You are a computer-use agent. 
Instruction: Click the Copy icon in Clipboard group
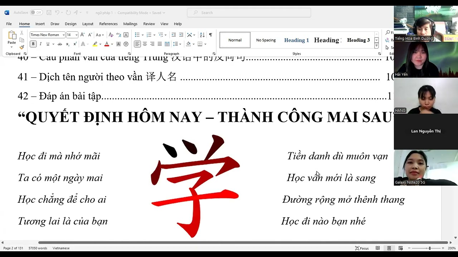tap(22, 40)
